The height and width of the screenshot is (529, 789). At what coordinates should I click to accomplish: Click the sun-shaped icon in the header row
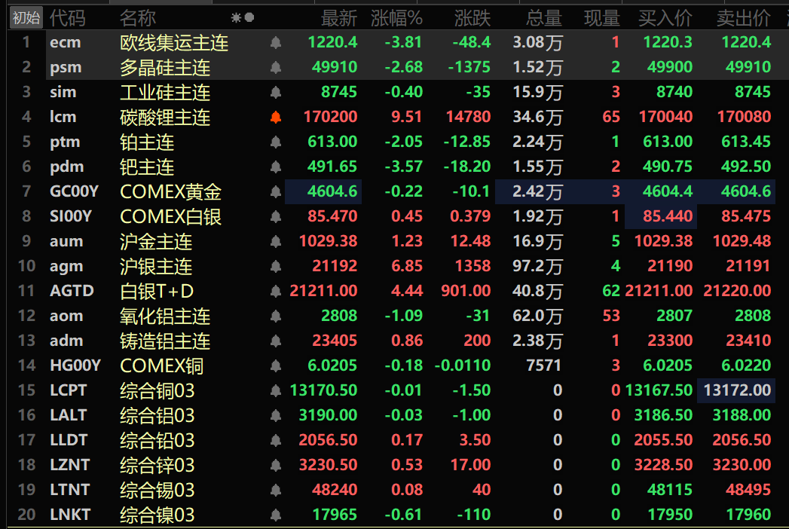pos(236,17)
